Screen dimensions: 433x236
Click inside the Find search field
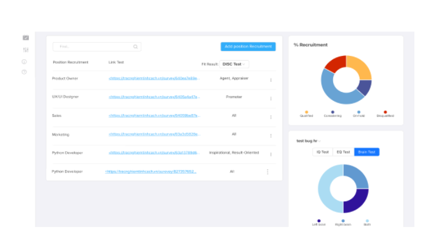97,46
